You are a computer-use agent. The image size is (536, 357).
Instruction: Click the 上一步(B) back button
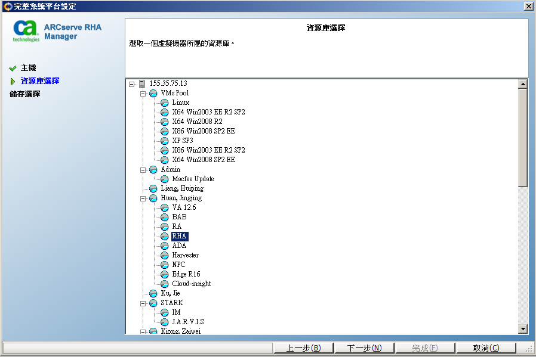point(303,348)
